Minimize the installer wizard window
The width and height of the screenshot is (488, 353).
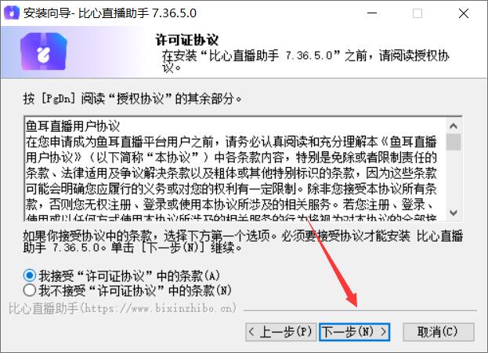coord(372,13)
